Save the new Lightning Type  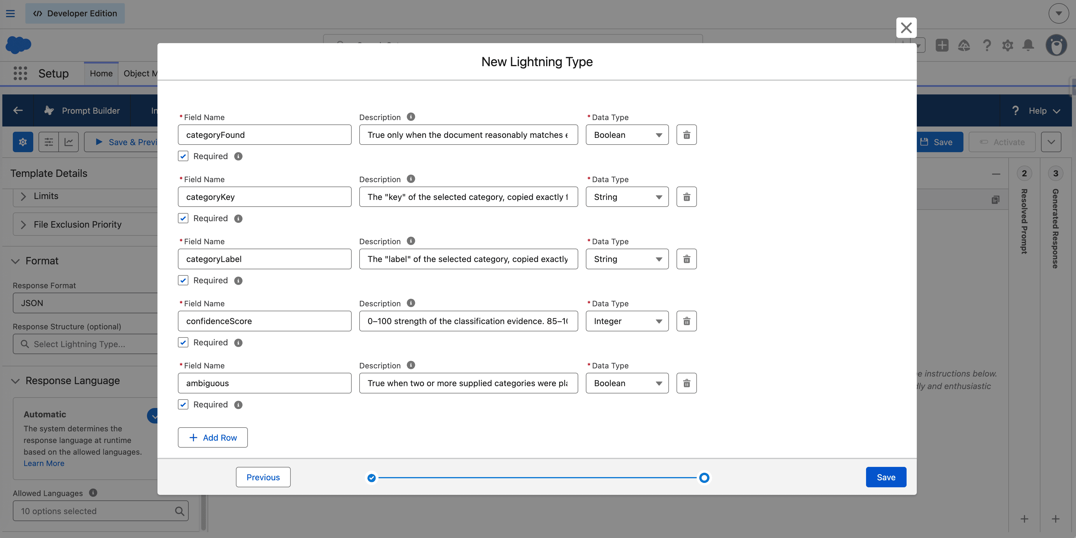point(886,477)
